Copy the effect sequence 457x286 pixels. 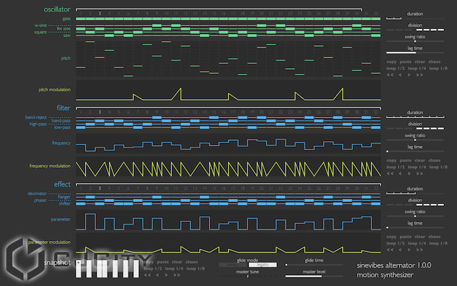coord(392,237)
